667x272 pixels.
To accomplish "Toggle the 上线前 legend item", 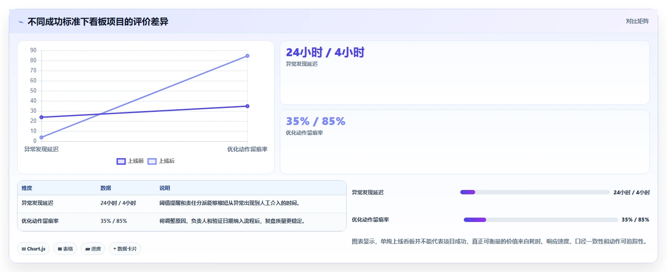I will 130,161.
